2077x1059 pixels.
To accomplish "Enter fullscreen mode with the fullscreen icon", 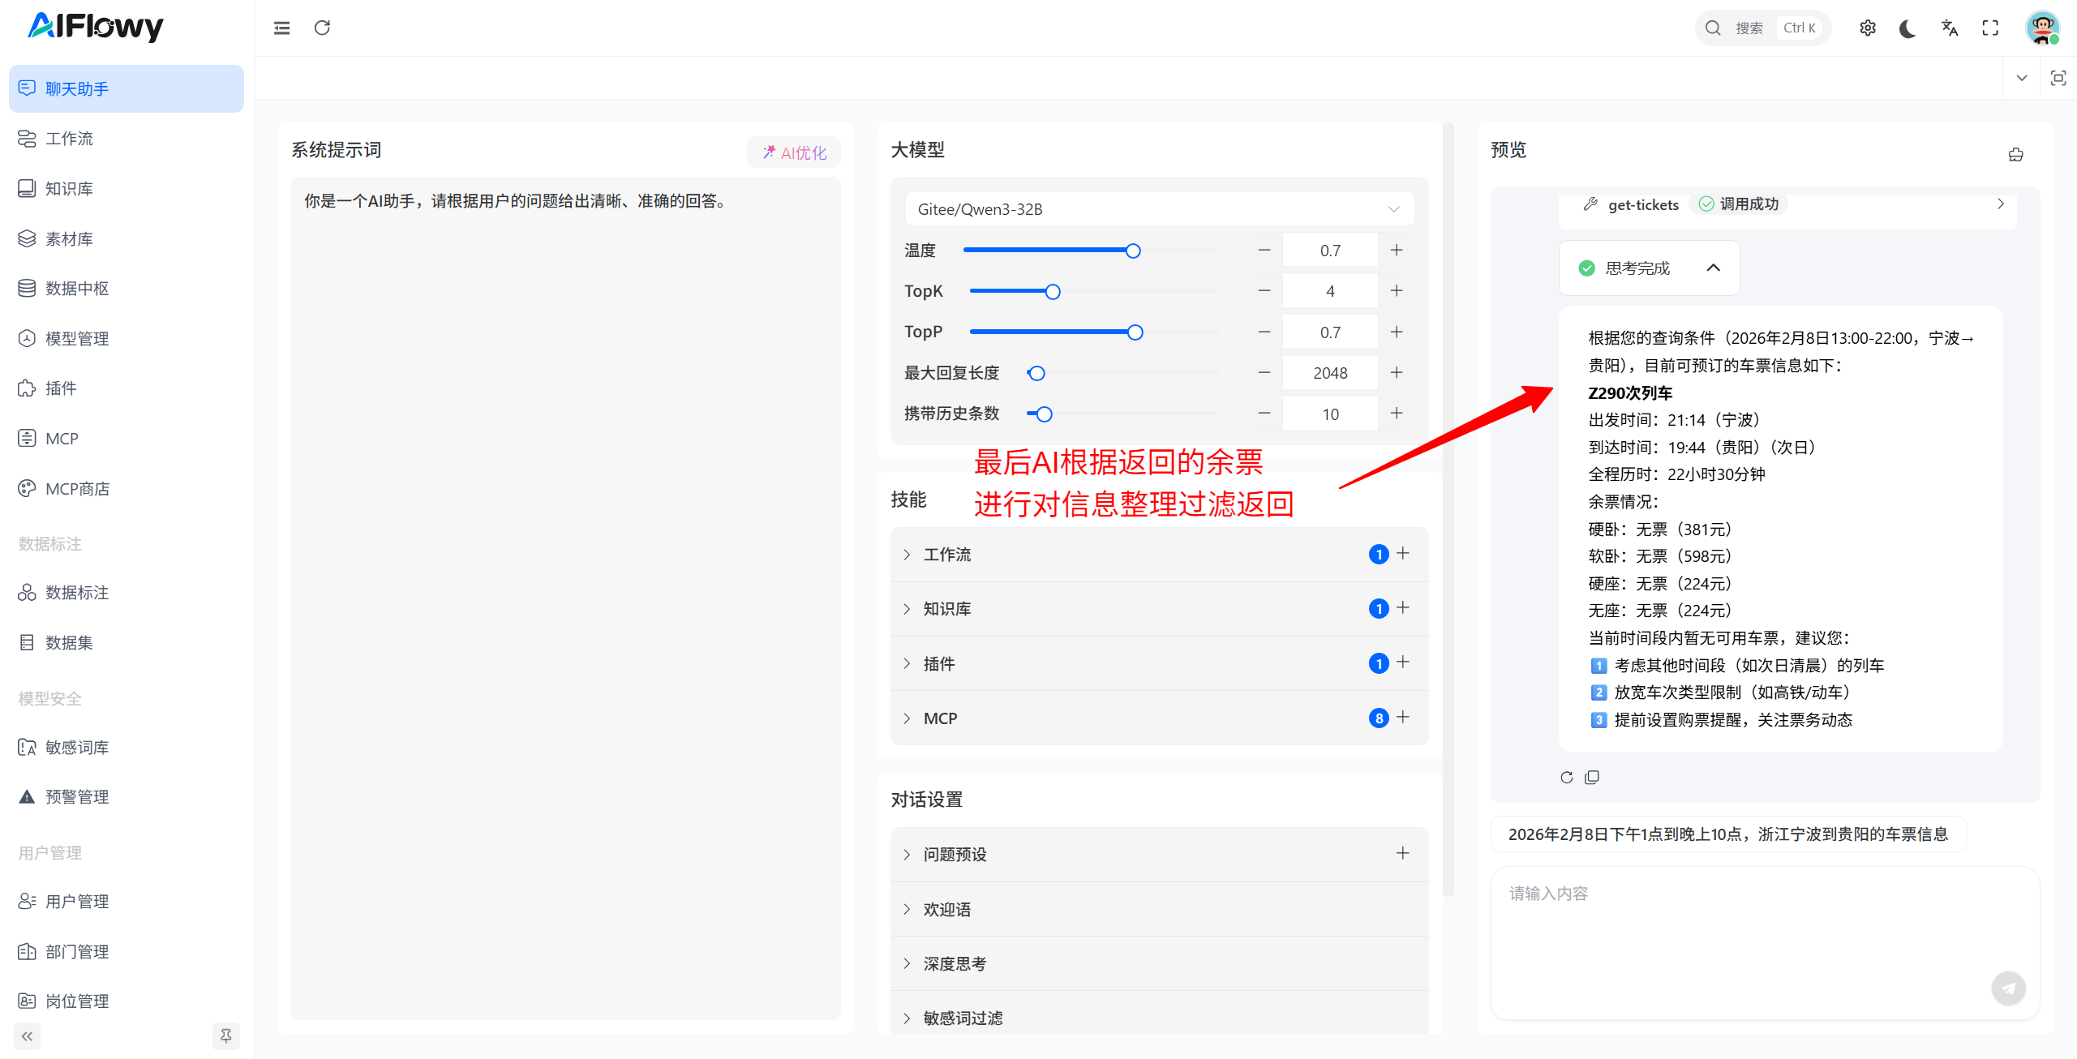I will (1990, 28).
